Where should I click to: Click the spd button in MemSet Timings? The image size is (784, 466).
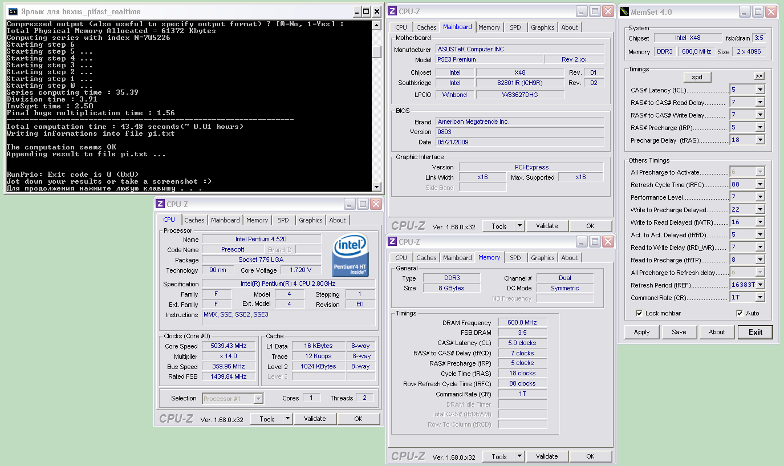coord(697,77)
